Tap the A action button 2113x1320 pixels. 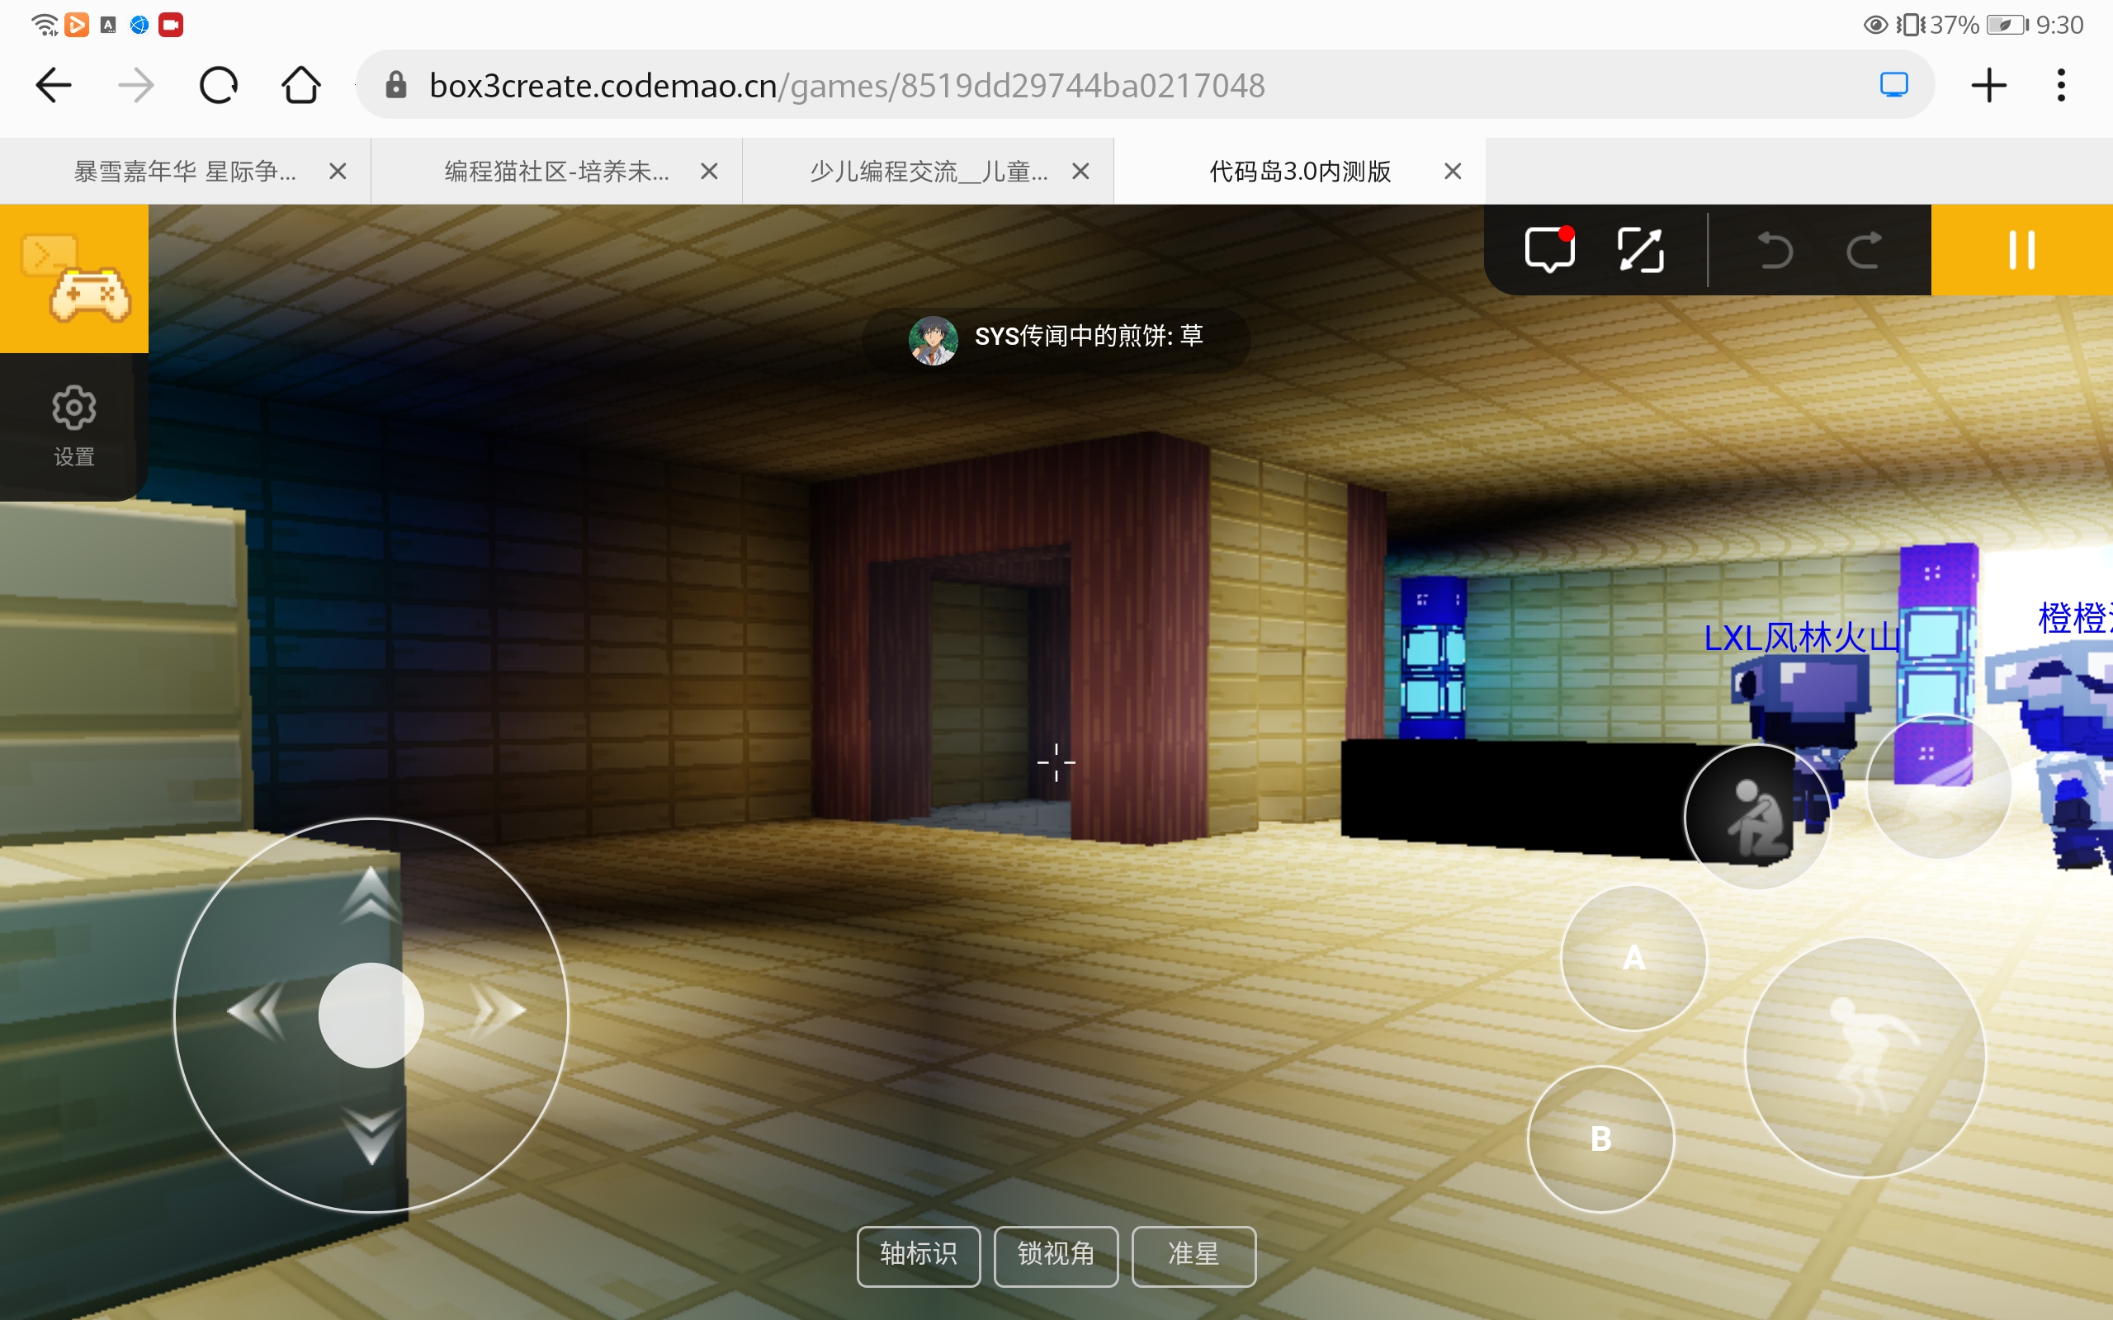[x=1633, y=958]
